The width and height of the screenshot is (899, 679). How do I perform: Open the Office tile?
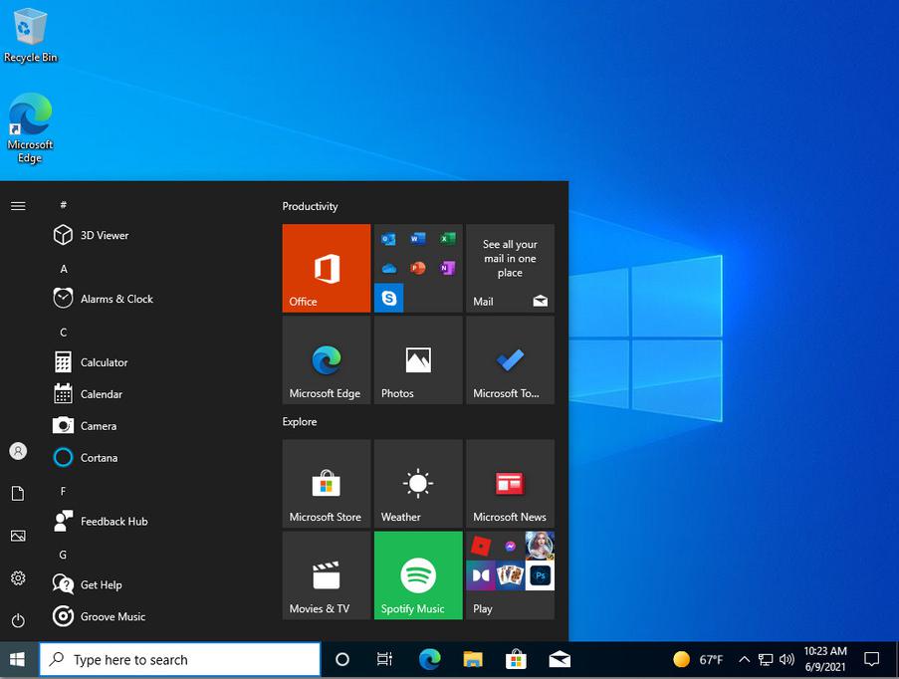326,268
